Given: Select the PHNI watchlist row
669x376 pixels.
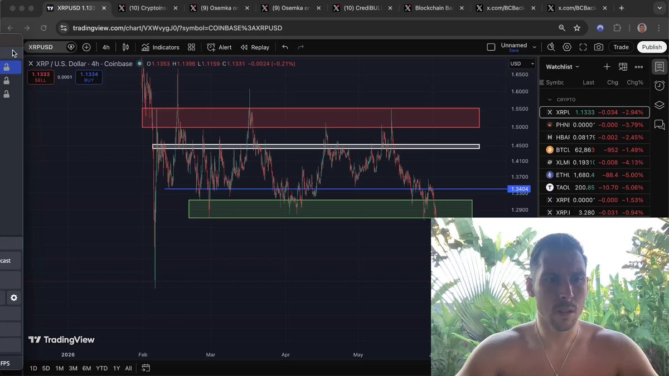Looking at the screenshot, I should click(594, 125).
